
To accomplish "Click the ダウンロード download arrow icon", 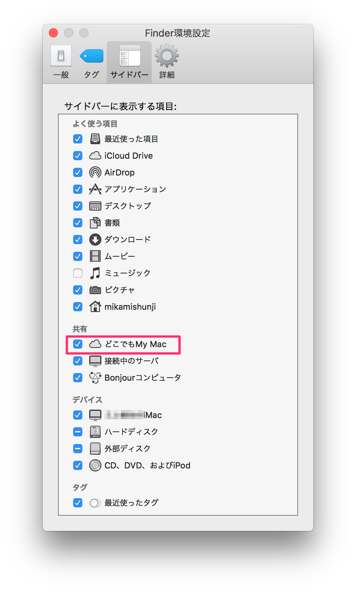I will [95, 240].
